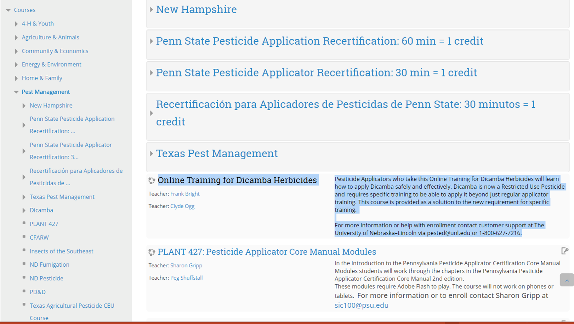Click the PLANT 427 course icon
The image size is (574, 324).
(152, 252)
